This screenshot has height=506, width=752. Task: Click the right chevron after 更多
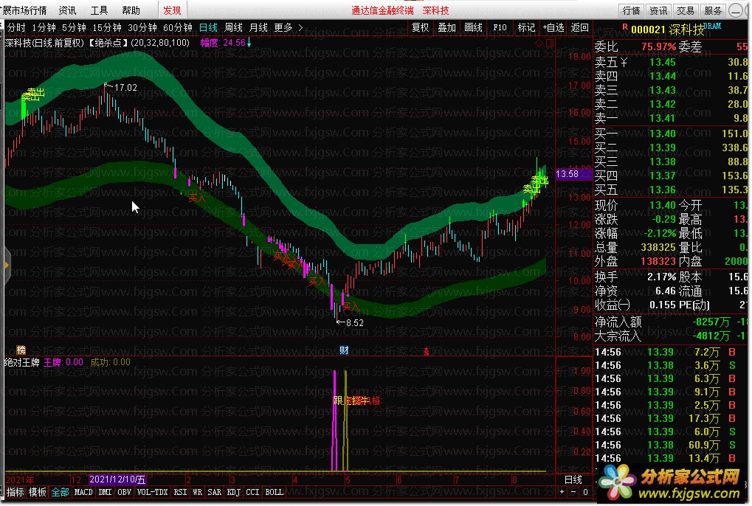300,28
